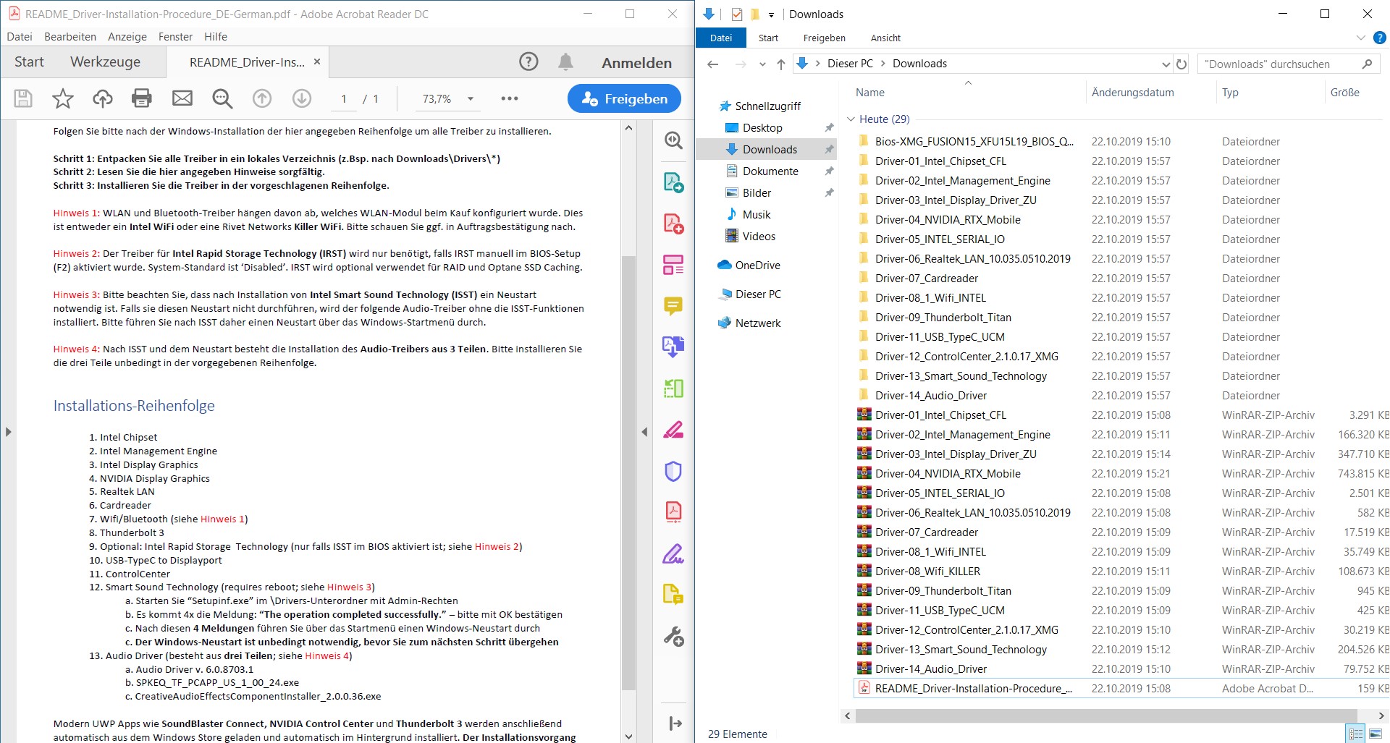Screen dimensions: 1390x743
Task: Open the more tools ellipsis menu
Action: [x=510, y=98]
